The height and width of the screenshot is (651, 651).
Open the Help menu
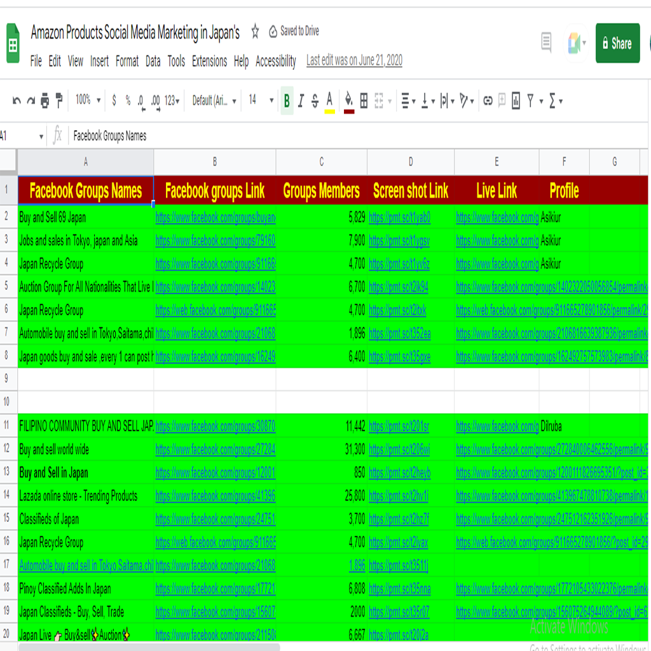tap(241, 62)
